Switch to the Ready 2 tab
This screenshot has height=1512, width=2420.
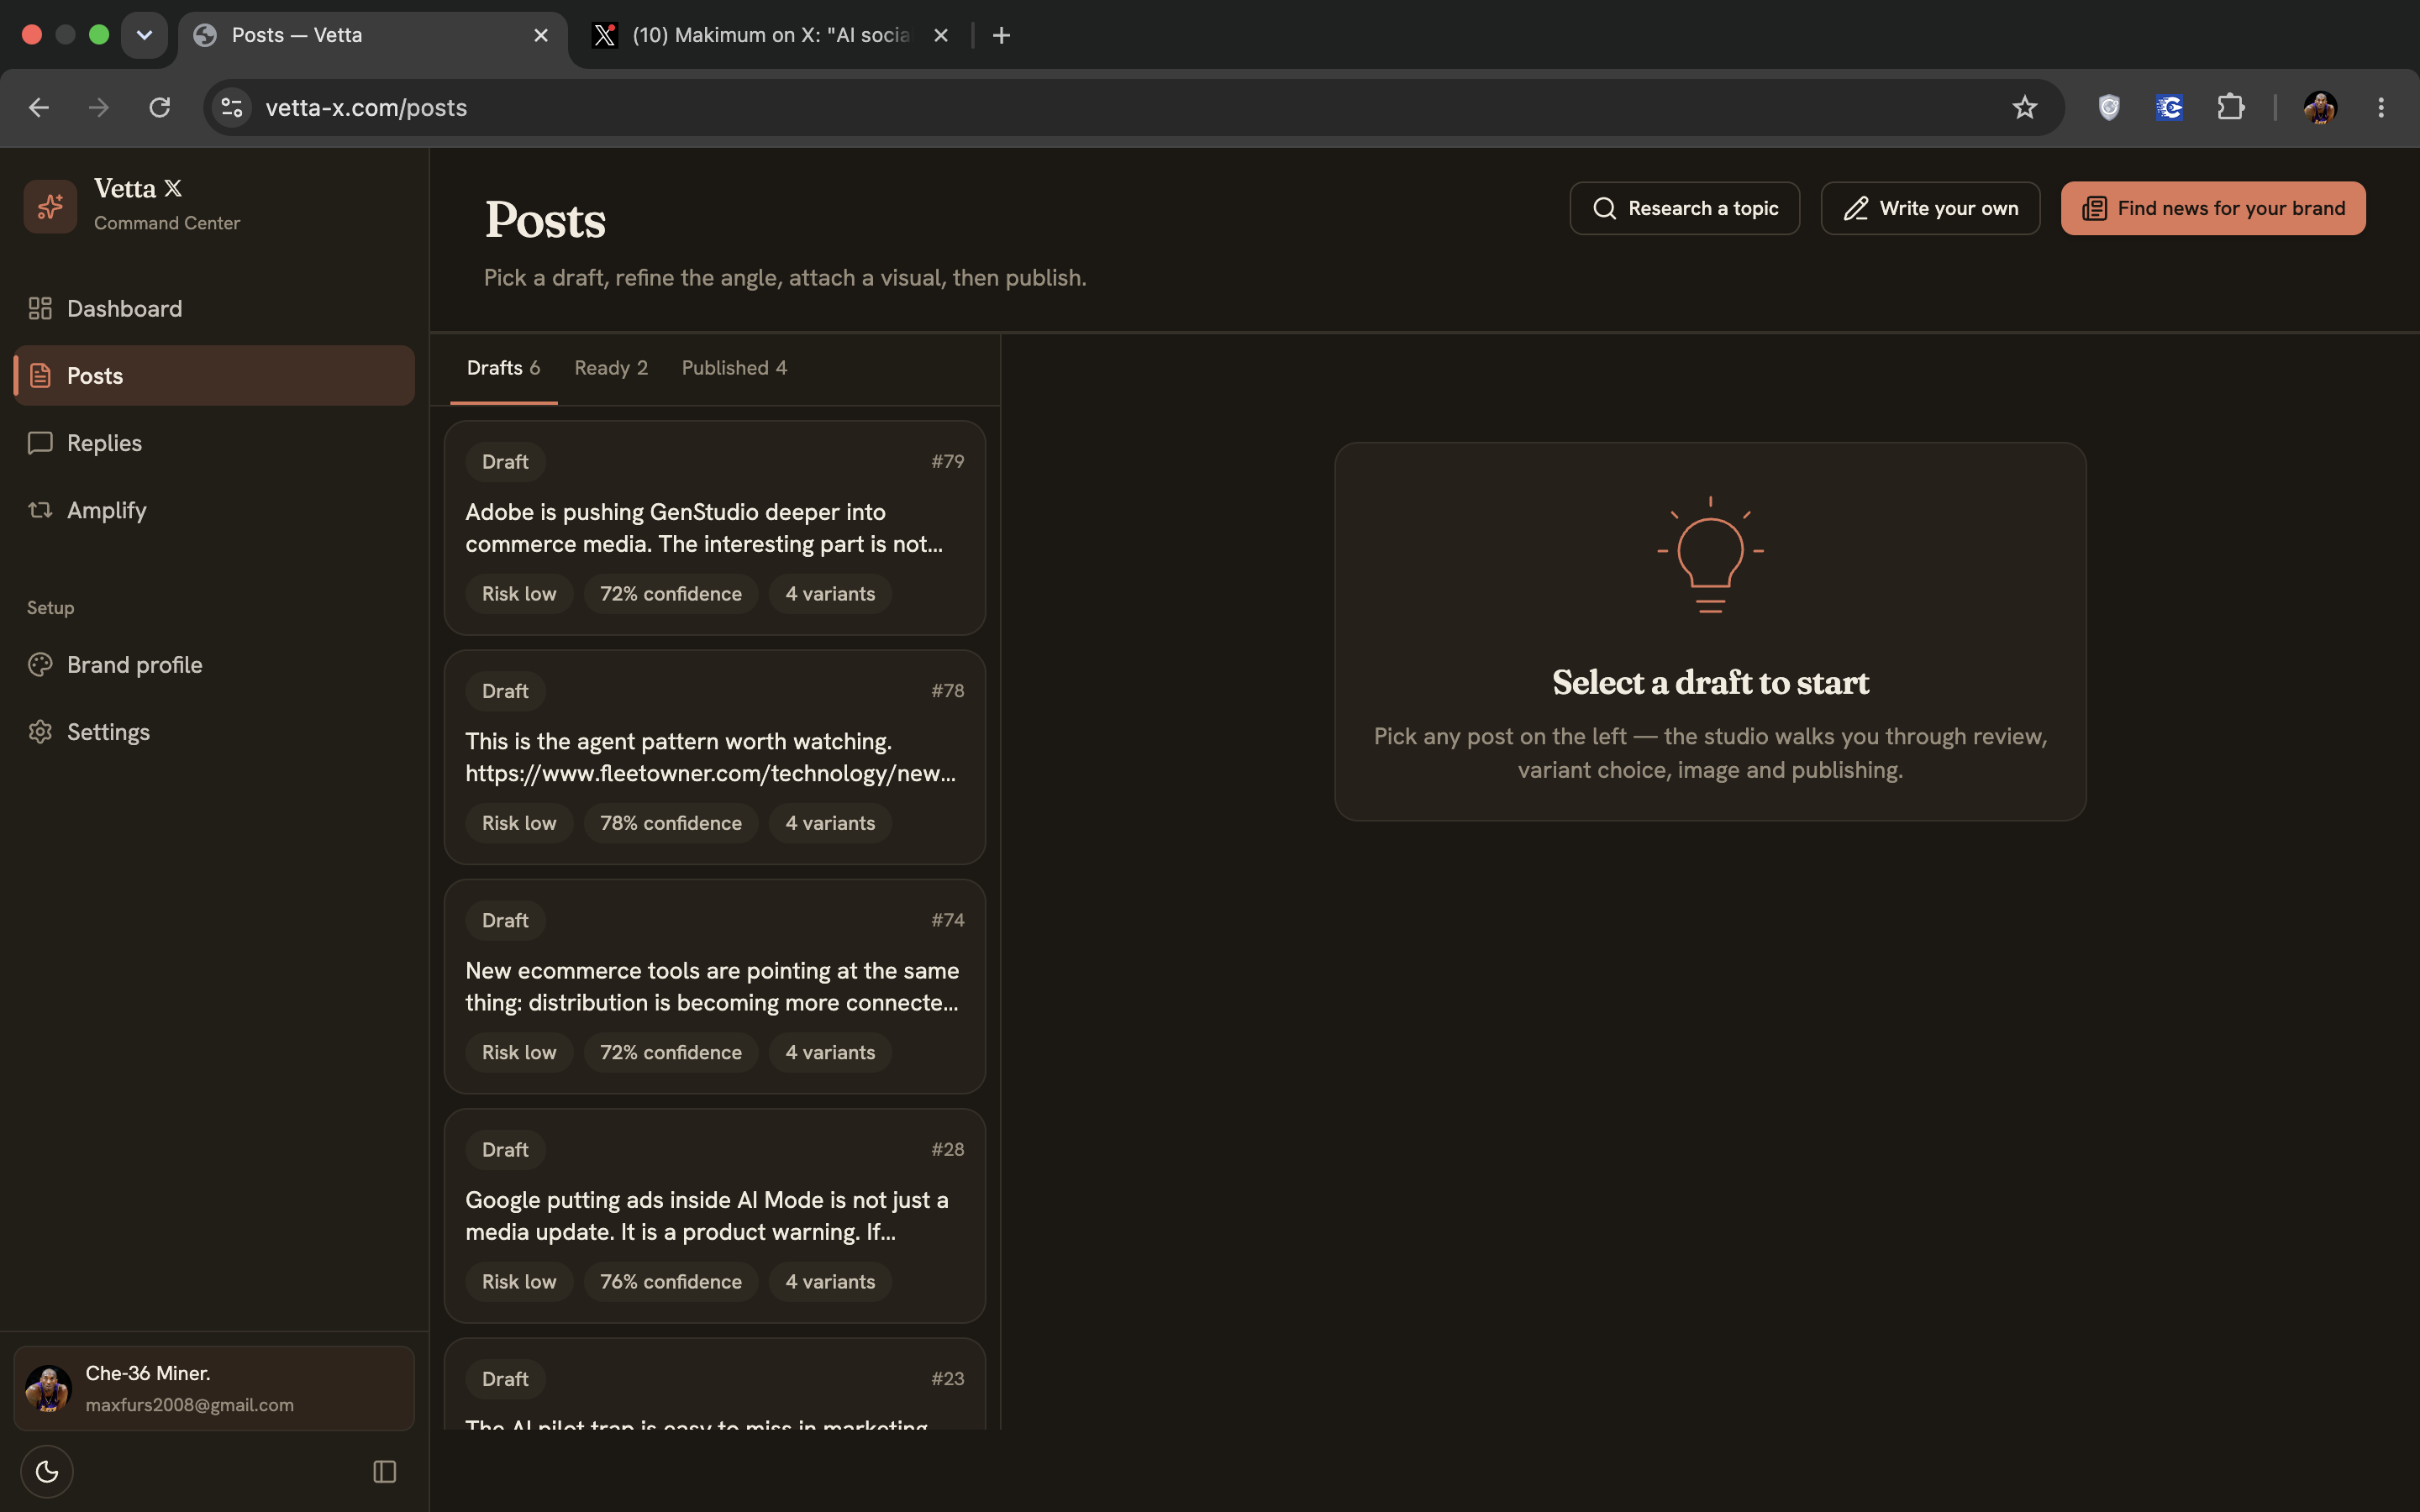point(611,368)
